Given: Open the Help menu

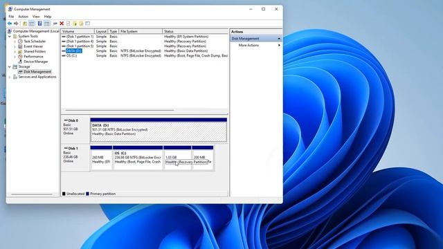Looking at the screenshot, I should [48, 17].
